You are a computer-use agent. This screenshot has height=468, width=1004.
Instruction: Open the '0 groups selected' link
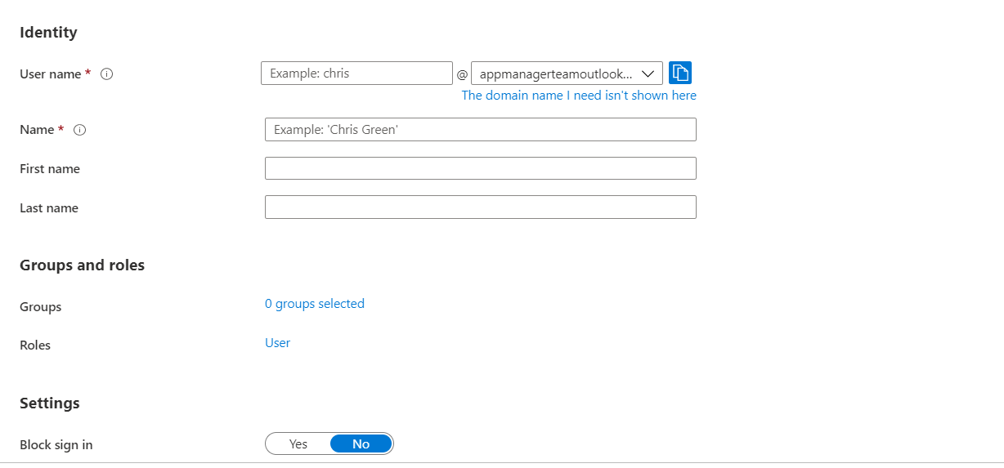pyautogui.click(x=315, y=304)
